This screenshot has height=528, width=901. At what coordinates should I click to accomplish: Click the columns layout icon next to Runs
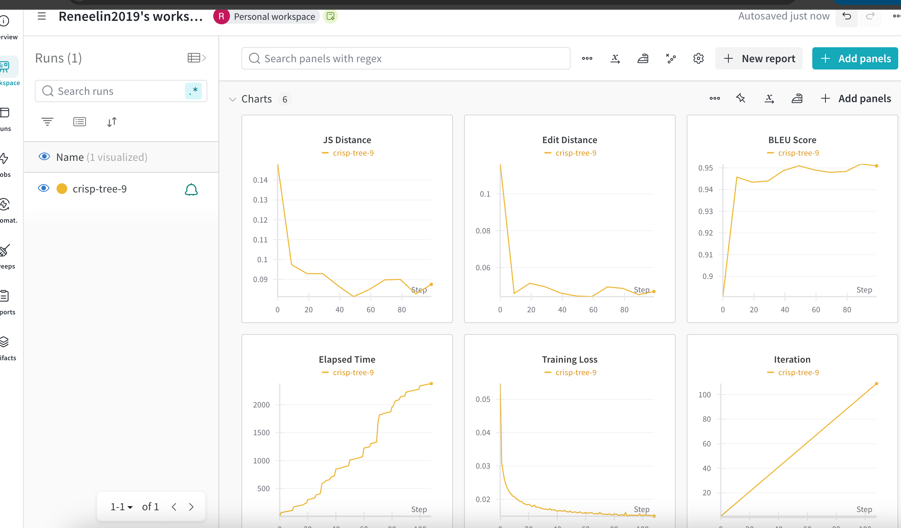click(x=194, y=58)
